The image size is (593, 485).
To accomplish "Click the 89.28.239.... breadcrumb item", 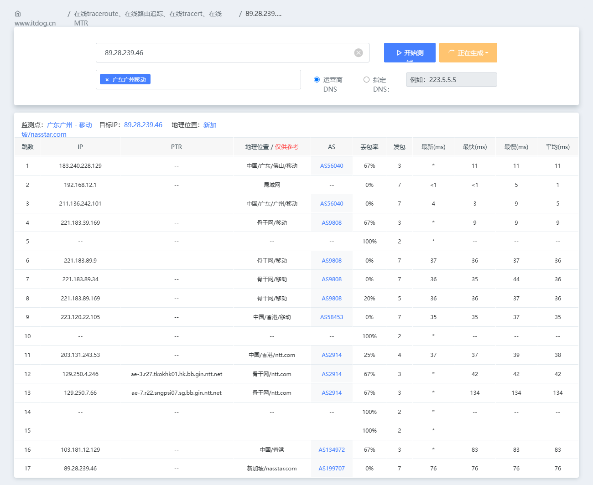I will pyautogui.click(x=264, y=14).
